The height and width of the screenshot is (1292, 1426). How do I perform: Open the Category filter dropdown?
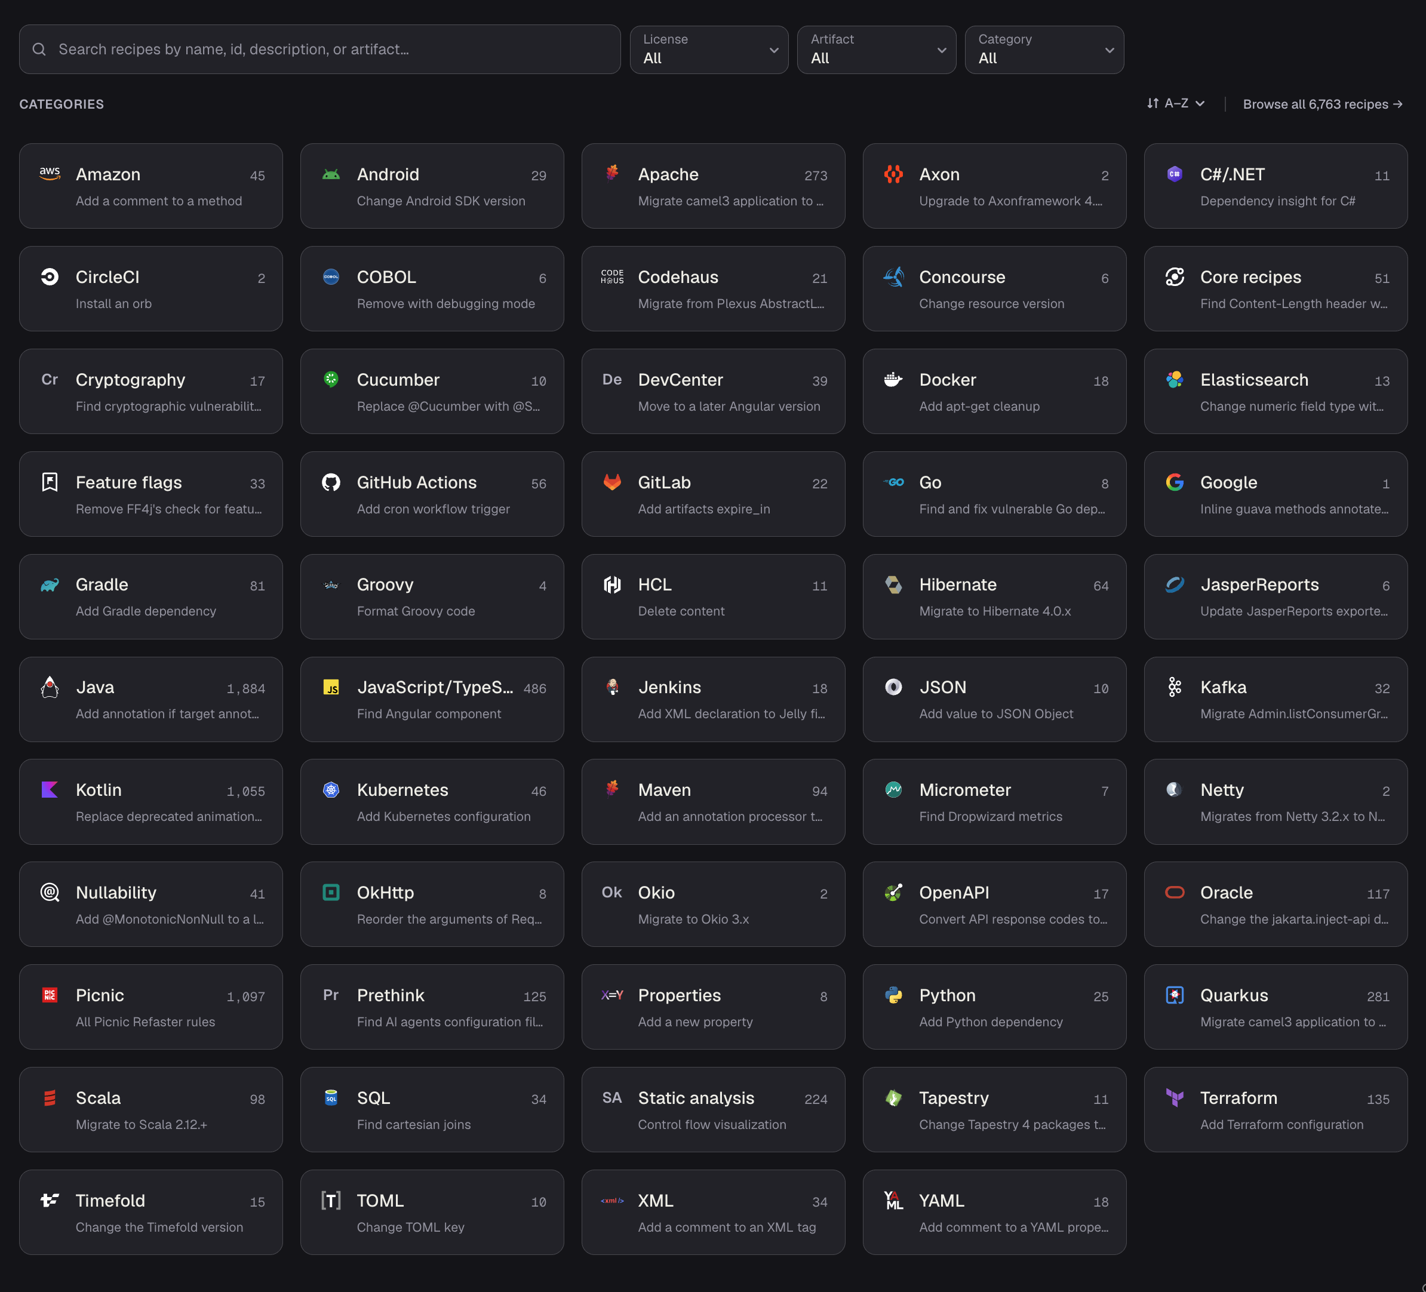pyautogui.click(x=1044, y=50)
